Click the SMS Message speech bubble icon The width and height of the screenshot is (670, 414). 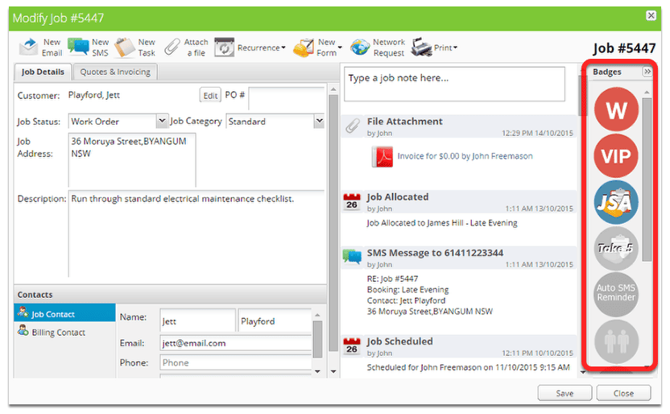[352, 257]
